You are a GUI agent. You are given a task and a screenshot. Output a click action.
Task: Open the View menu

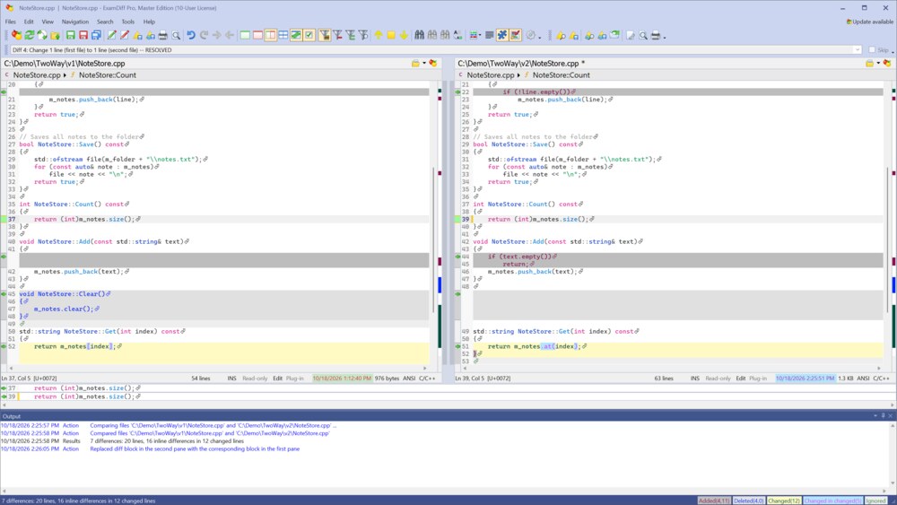[48, 22]
